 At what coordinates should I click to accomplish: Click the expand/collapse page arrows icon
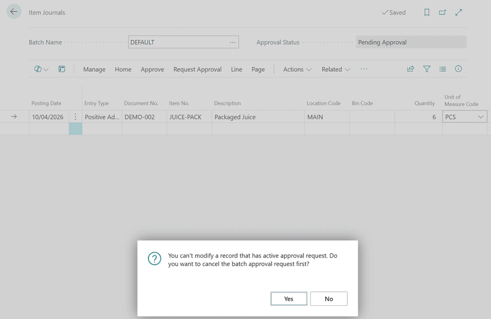click(458, 13)
